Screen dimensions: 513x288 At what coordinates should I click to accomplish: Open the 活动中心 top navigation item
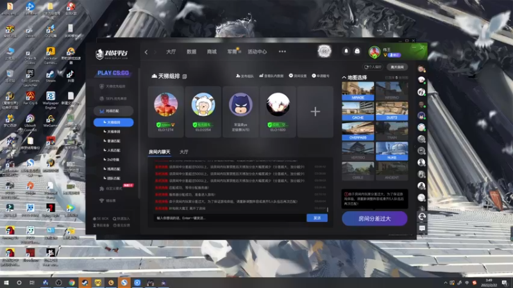(257, 52)
